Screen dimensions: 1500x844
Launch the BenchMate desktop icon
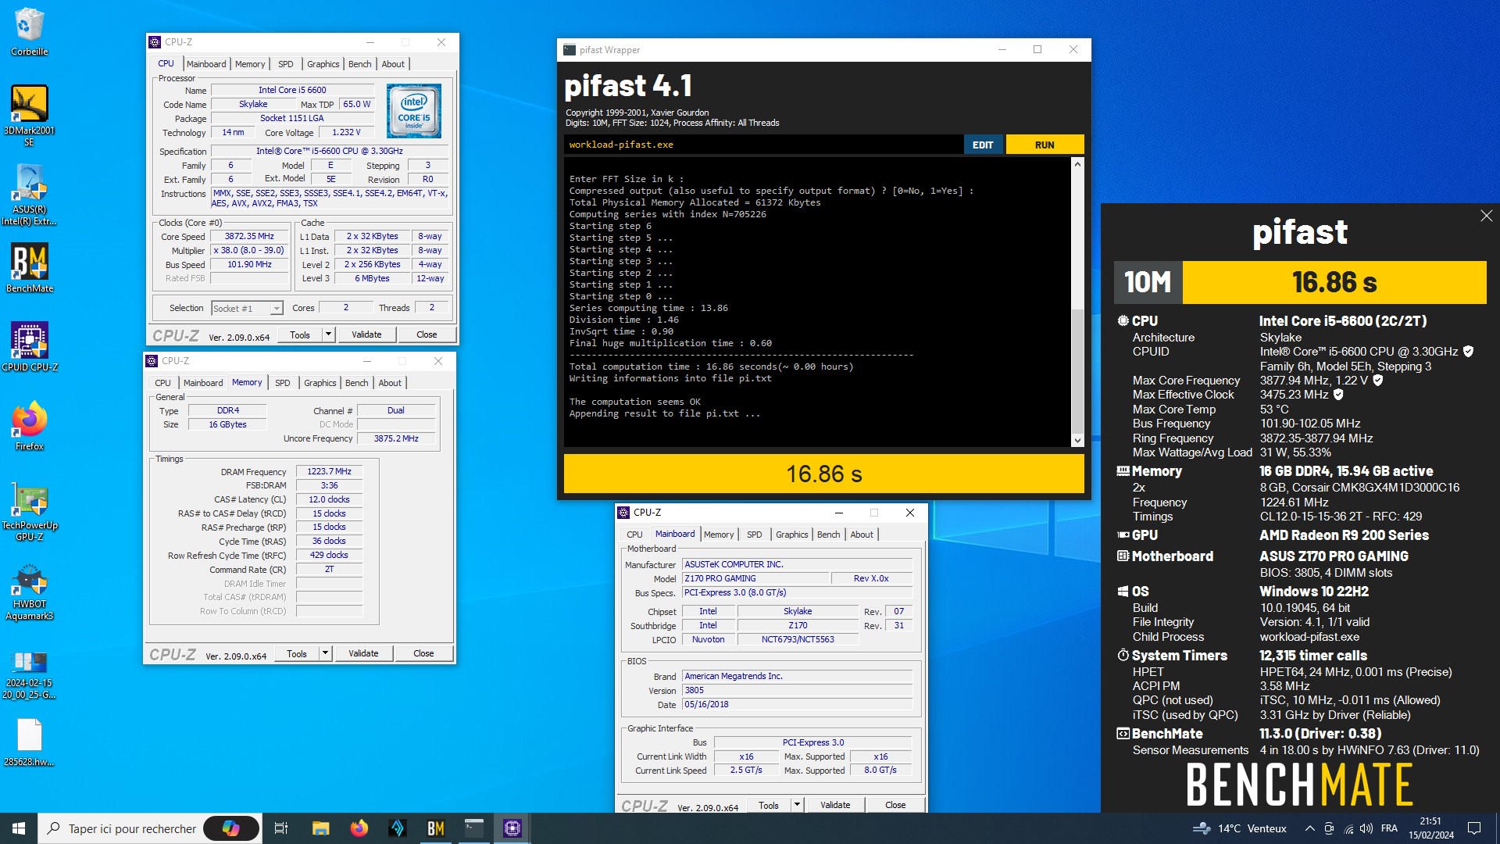tap(29, 267)
